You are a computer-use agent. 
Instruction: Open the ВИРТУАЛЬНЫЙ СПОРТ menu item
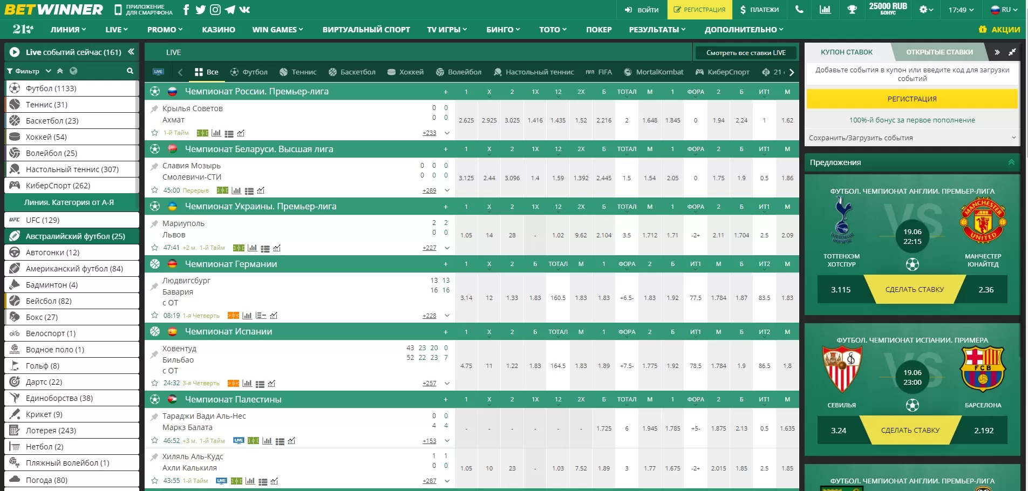[366, 30]
